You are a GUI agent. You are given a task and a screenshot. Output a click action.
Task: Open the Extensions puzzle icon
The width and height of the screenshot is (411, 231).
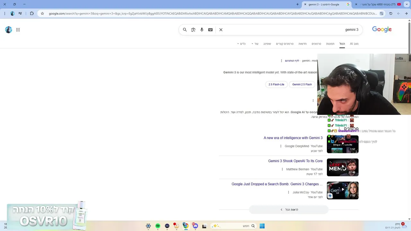click(31, 13)
